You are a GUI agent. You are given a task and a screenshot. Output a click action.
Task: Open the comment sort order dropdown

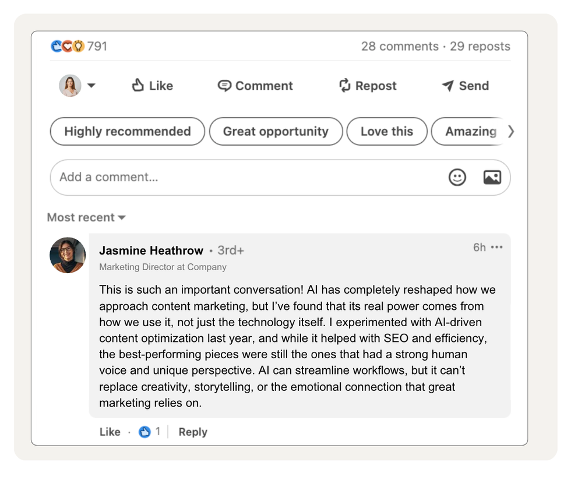86,217
